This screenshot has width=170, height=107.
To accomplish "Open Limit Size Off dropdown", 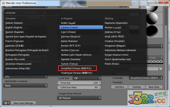I will point(87,78).
